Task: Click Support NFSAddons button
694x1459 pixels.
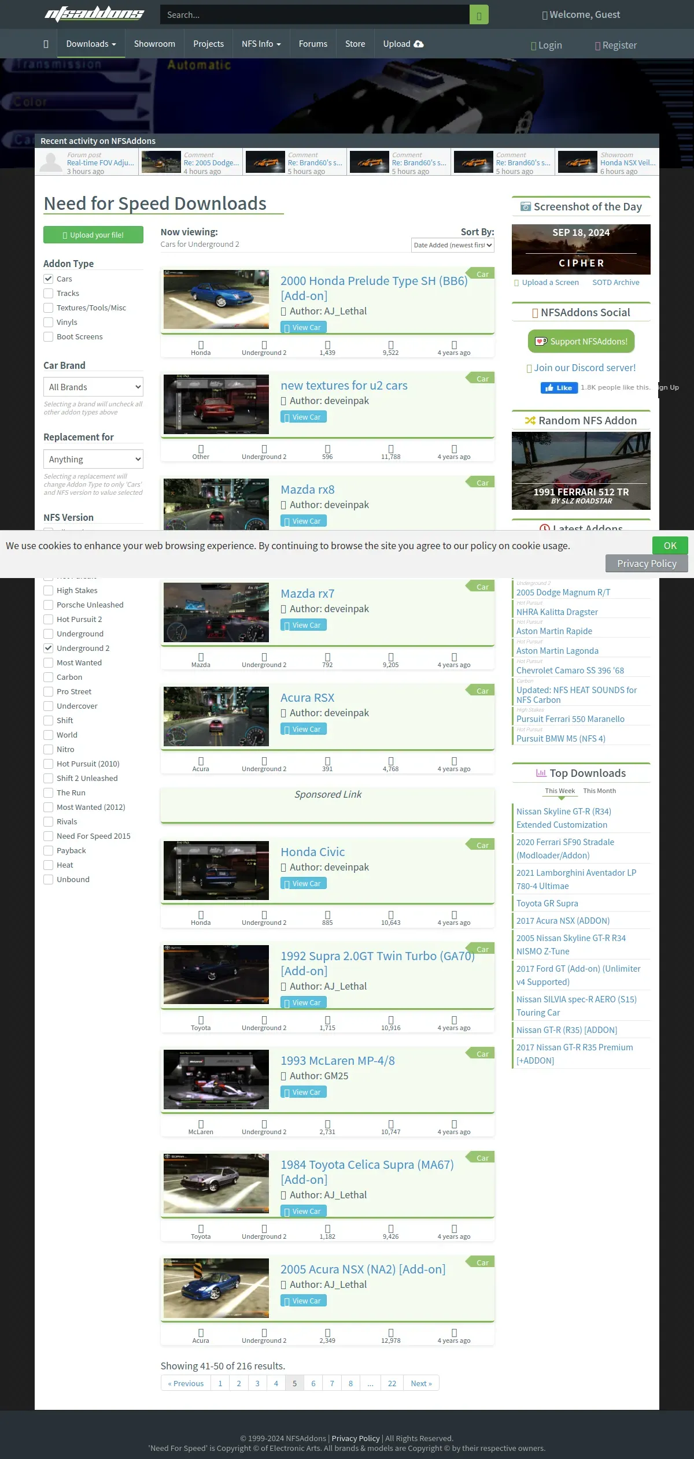Action: [x=581, y=341]
